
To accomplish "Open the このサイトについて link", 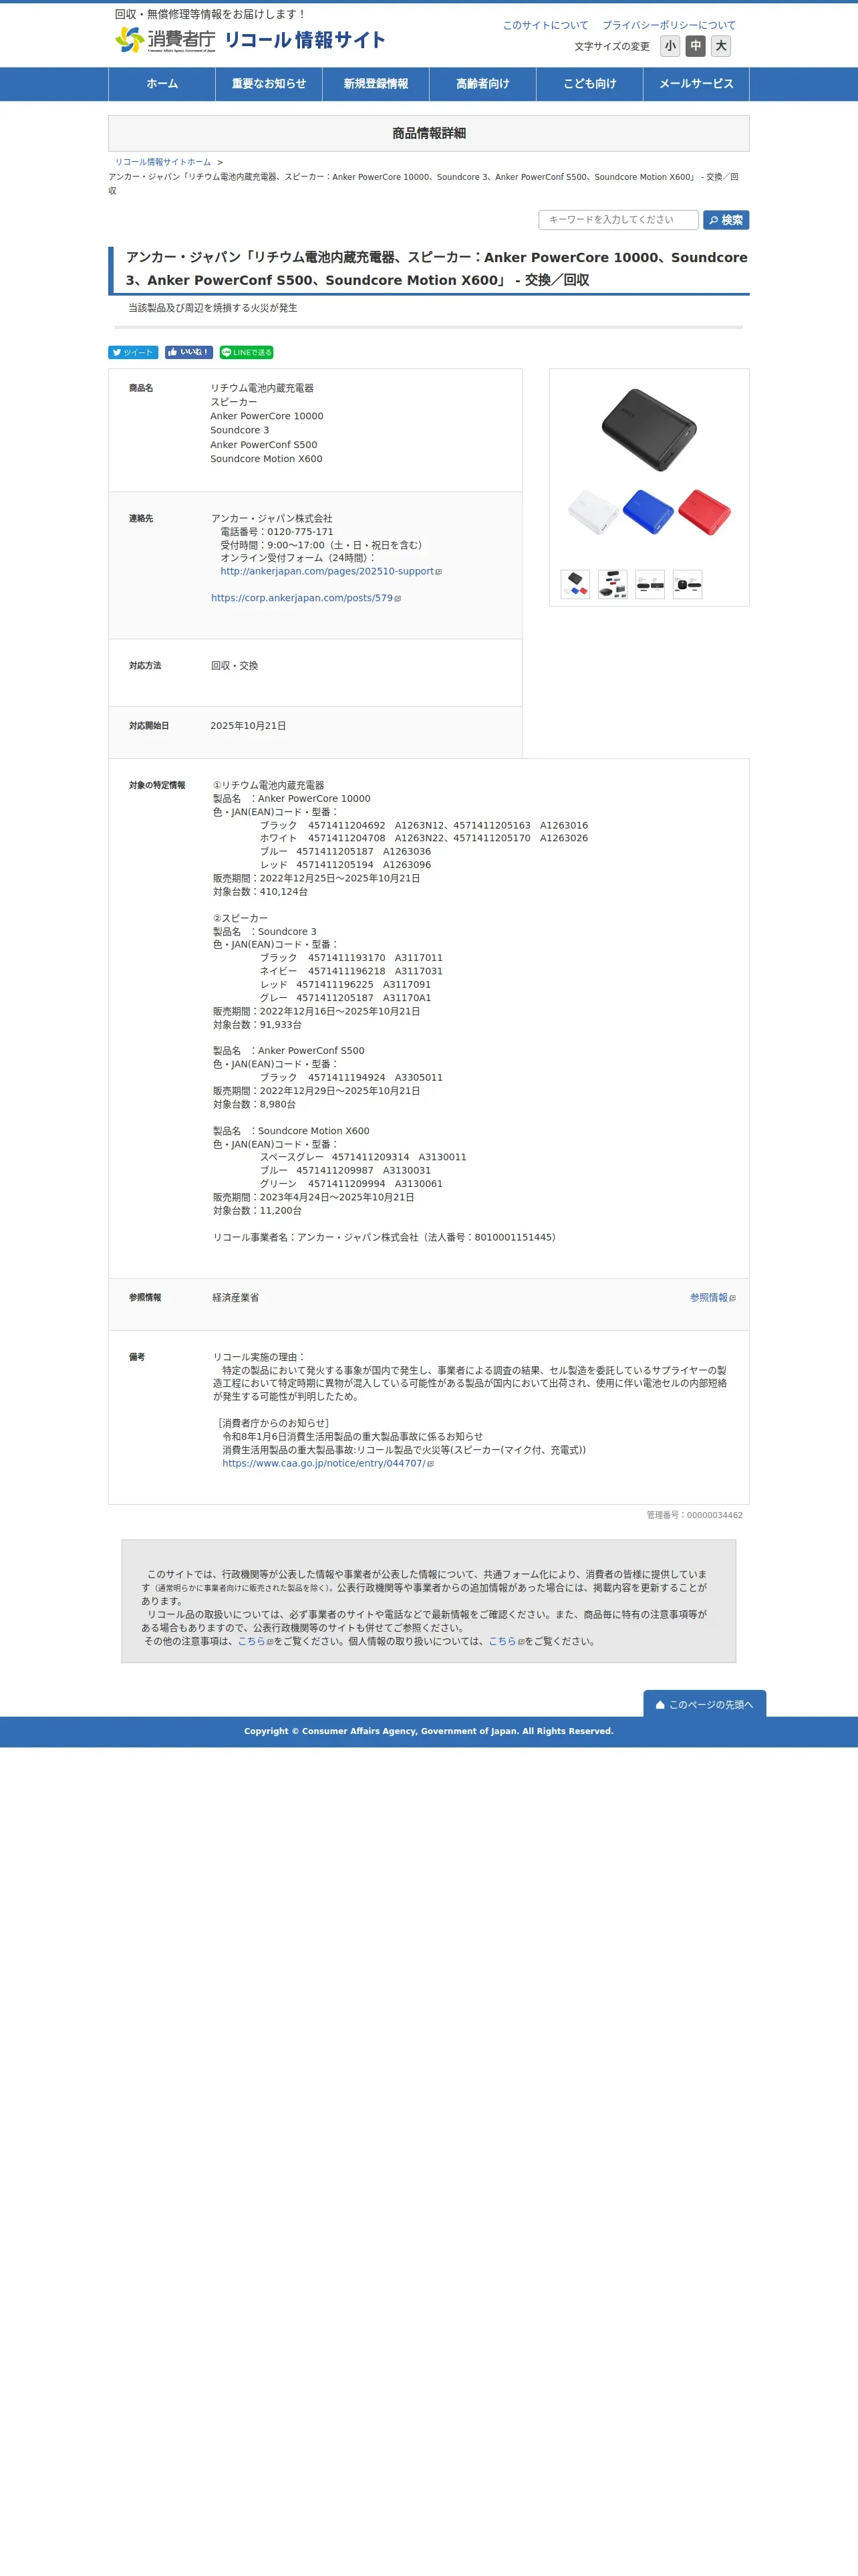I will point(545,25).
